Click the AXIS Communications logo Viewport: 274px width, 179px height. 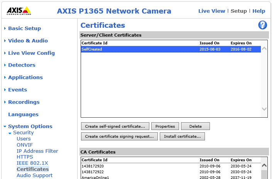[19, 10]
